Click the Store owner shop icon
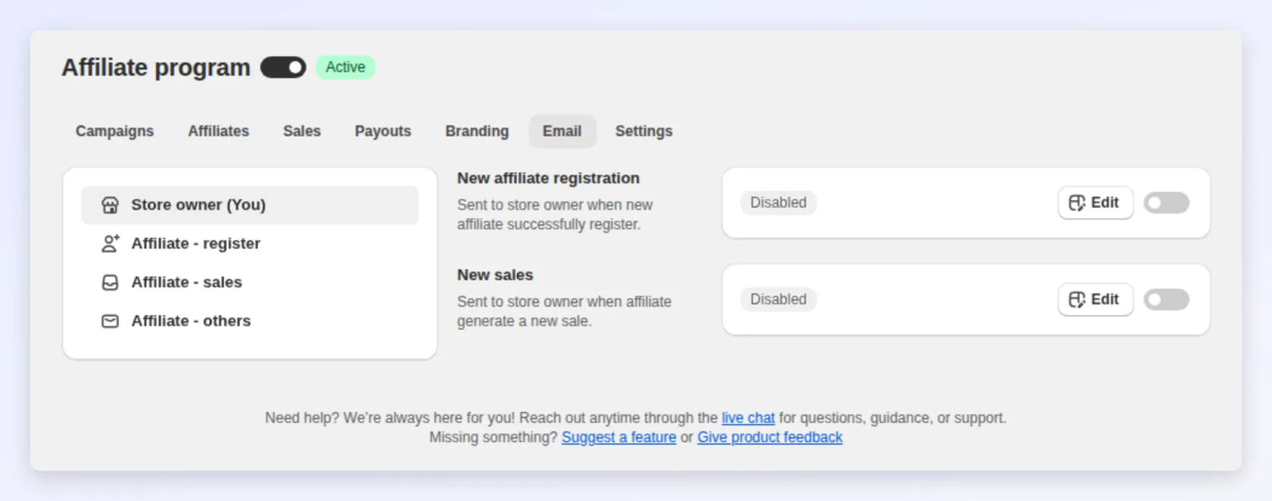Image resolution: width=1272 pixels, height=501 pixels. point(111,205)
